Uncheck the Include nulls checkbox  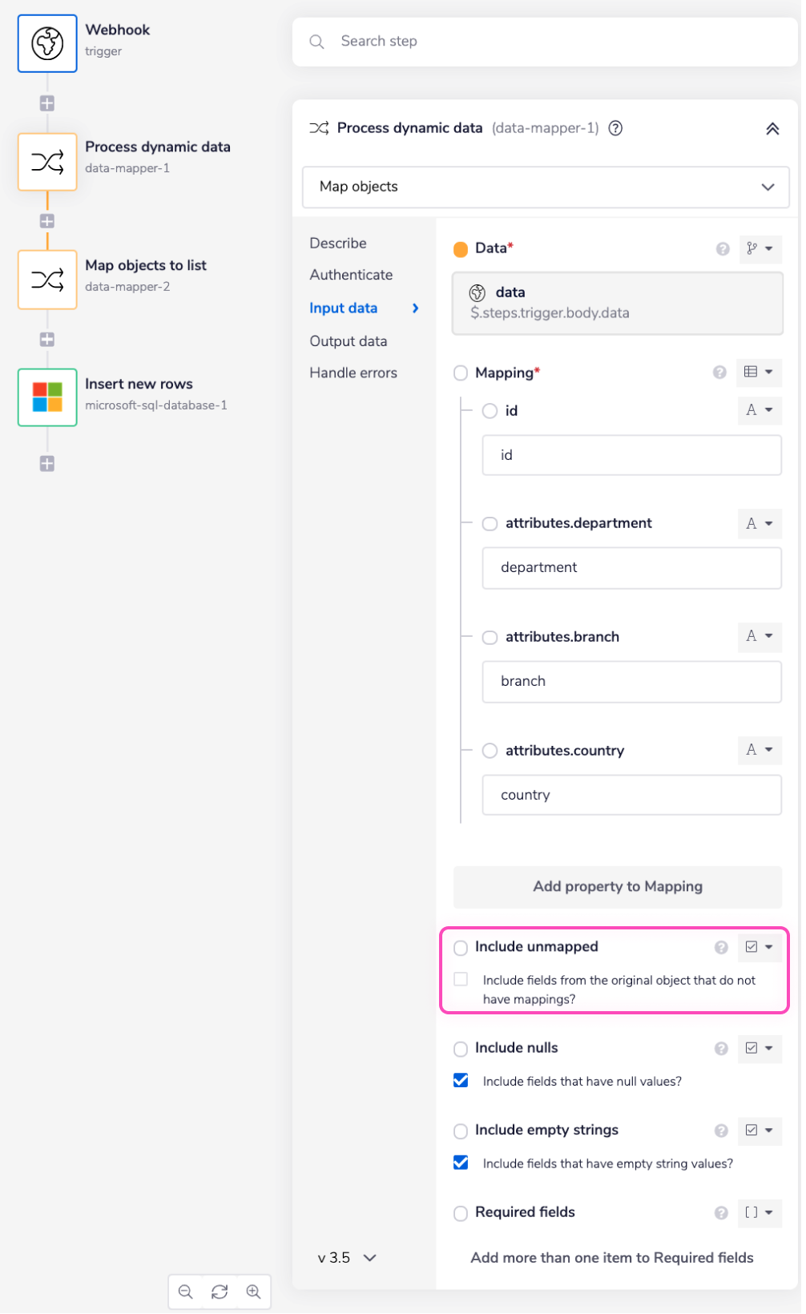coord(461,1081)
